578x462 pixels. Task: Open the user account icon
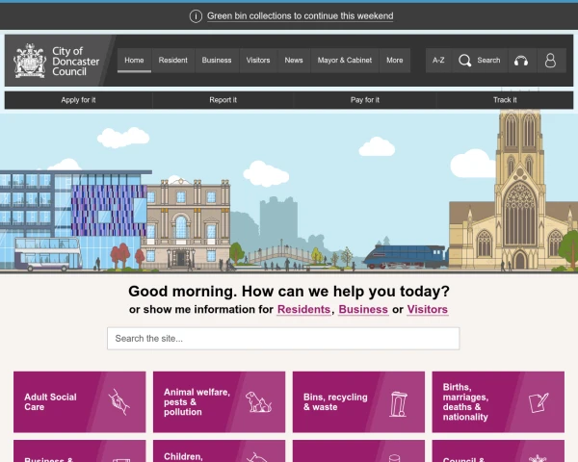click(x=550, y=61)
